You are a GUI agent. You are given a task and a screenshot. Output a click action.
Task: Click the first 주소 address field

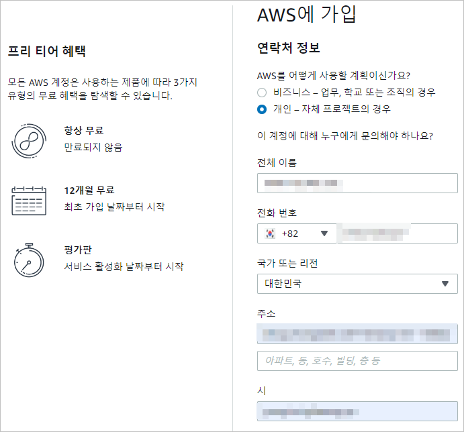coord(357,334)
